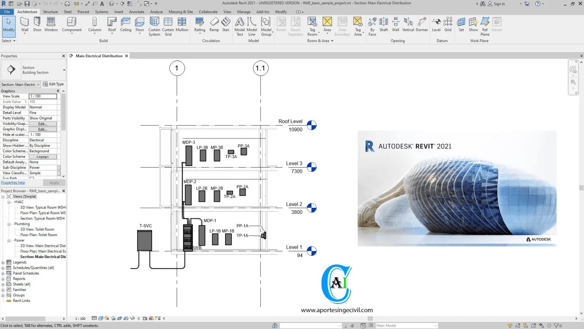The image size is (584, 329).
Task: Toggle crop view in the view control bar
Action: [x=119, y=318]
